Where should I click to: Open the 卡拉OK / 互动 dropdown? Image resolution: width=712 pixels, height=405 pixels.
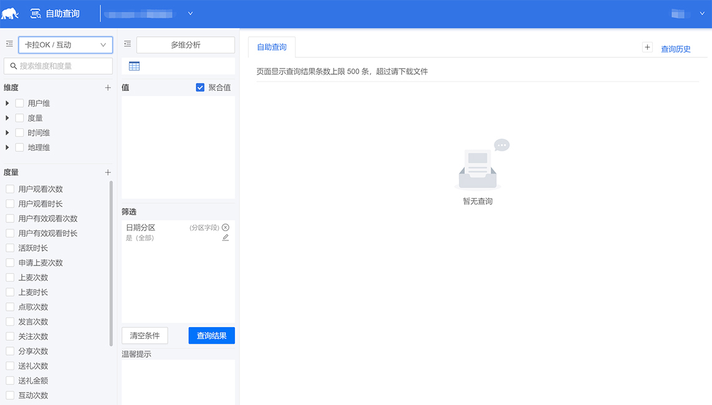pos(65,44)
